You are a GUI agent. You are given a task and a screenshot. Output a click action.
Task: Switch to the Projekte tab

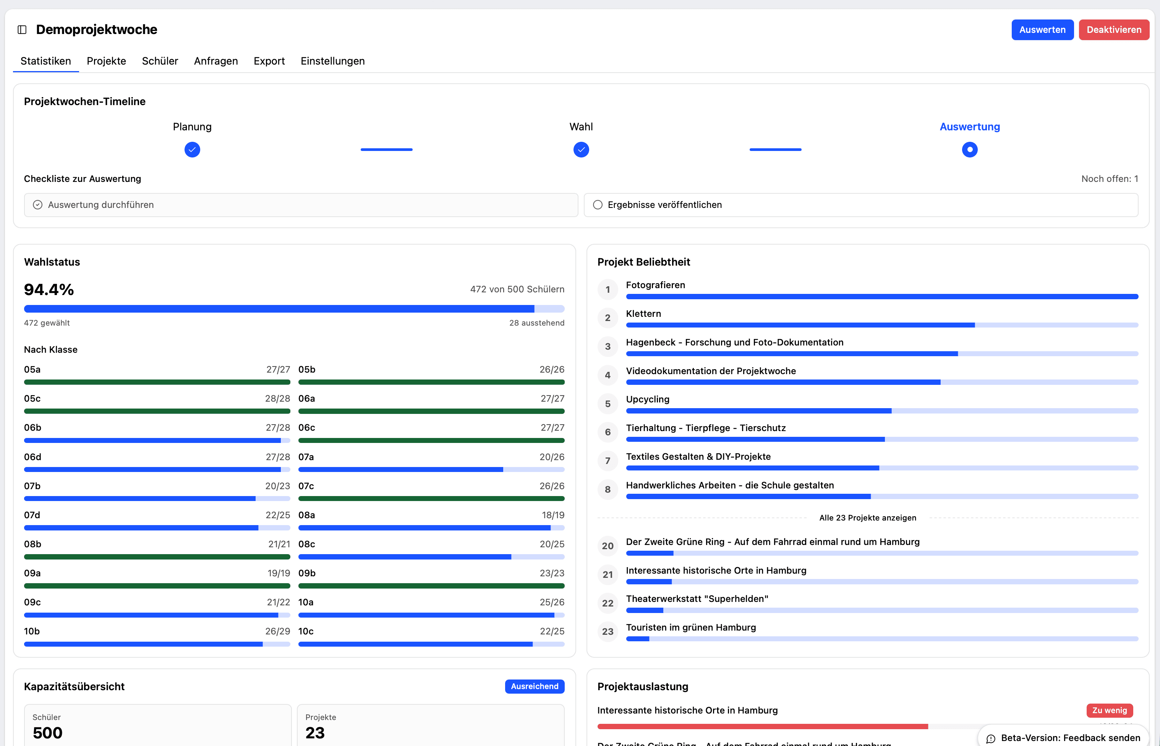click(x=107, y=61)
